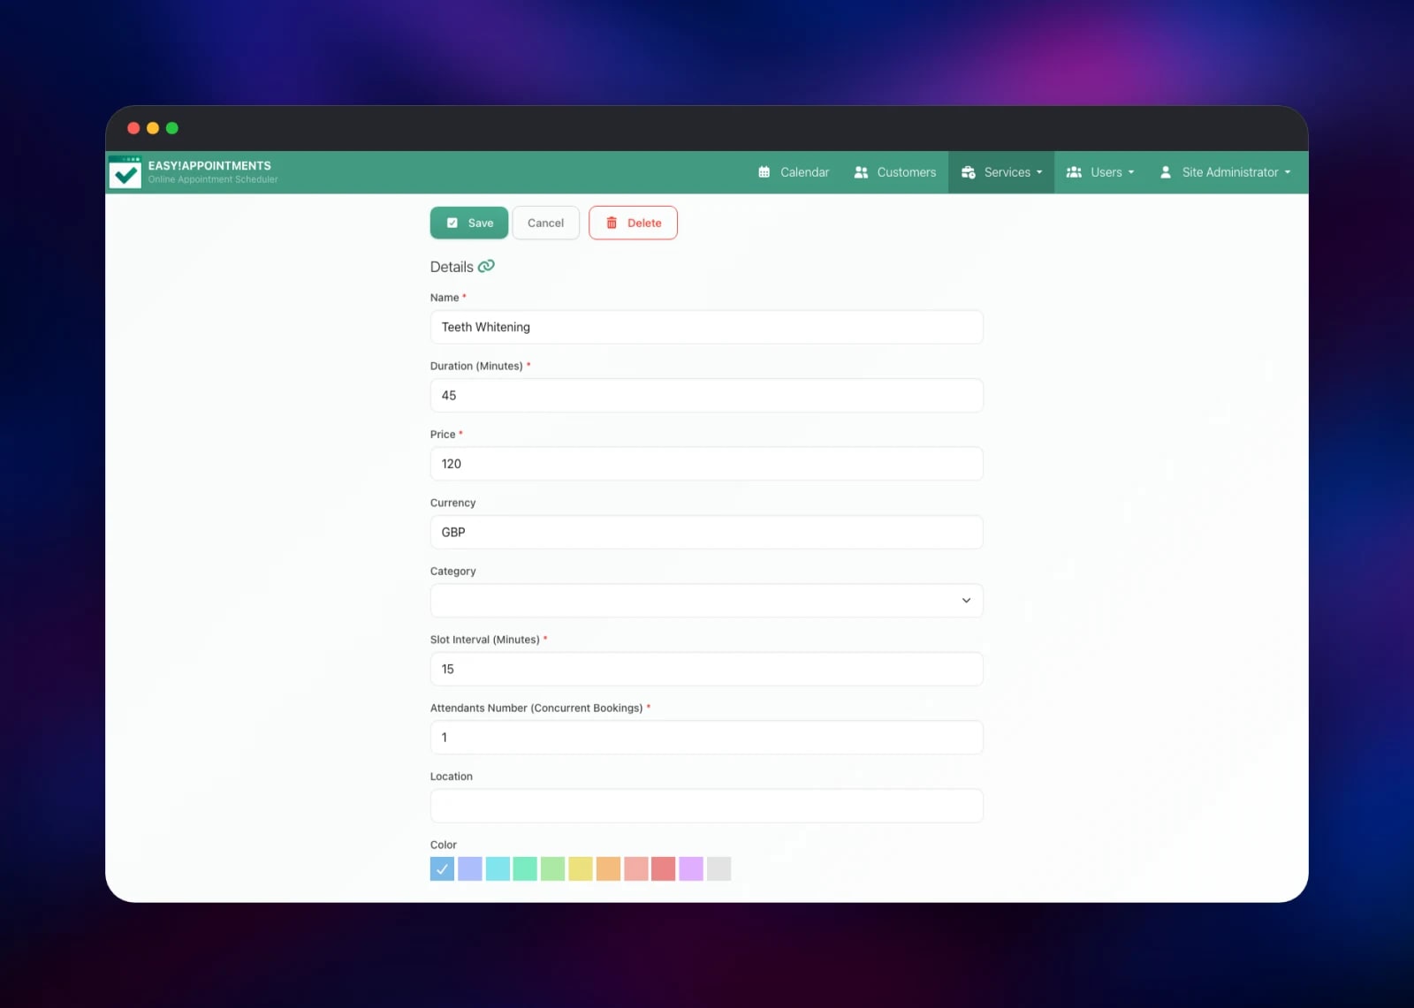Viewport: 1414px width, 1008px height.
Task: Click the Slot Interval field showing 15
Action: (706, 669)
